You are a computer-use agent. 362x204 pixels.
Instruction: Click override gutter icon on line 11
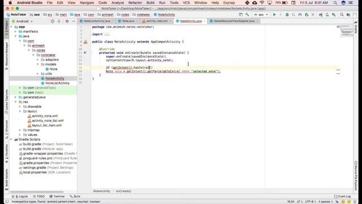85,53
